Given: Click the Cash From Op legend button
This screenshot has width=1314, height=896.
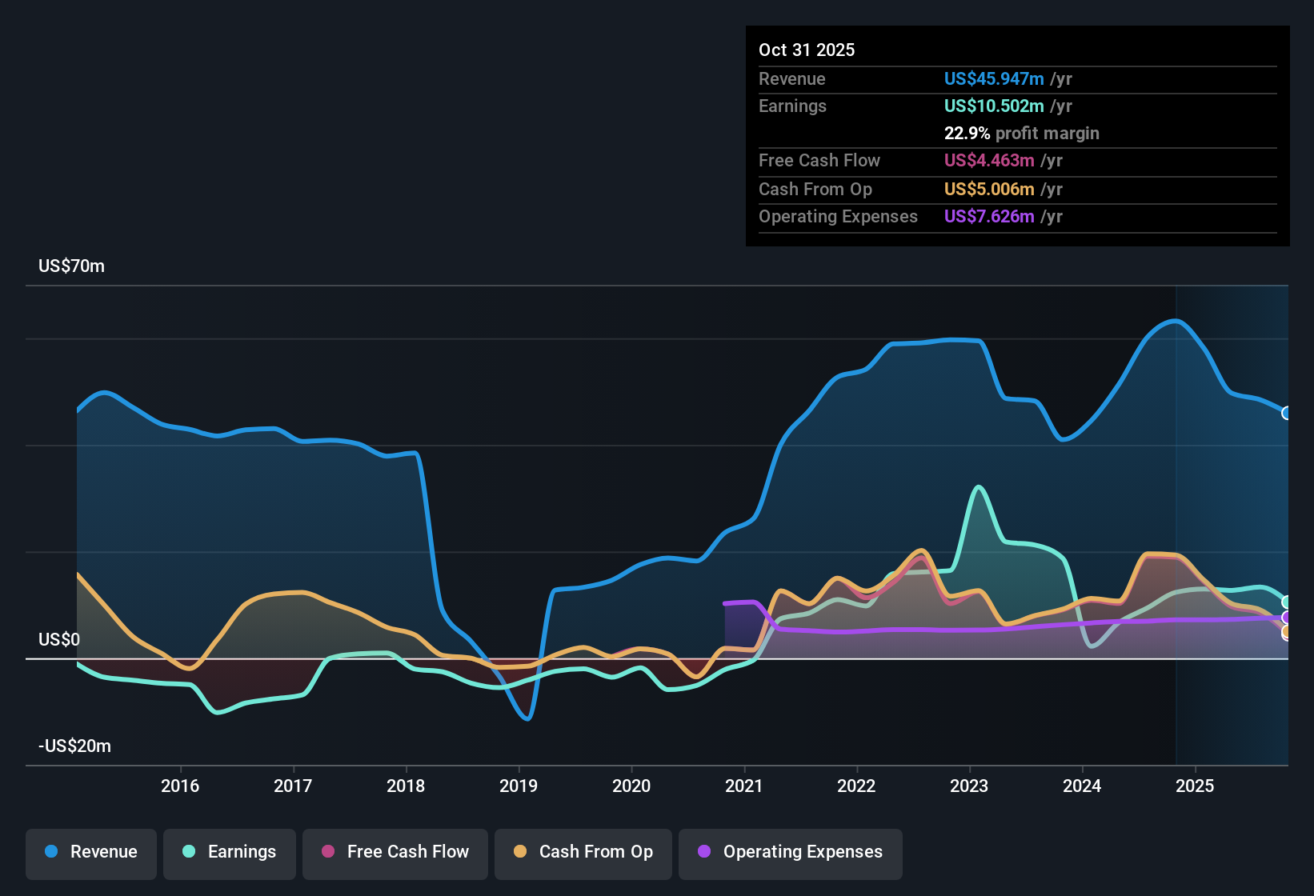Looking at the screenshot, I should tap(583, 852).
